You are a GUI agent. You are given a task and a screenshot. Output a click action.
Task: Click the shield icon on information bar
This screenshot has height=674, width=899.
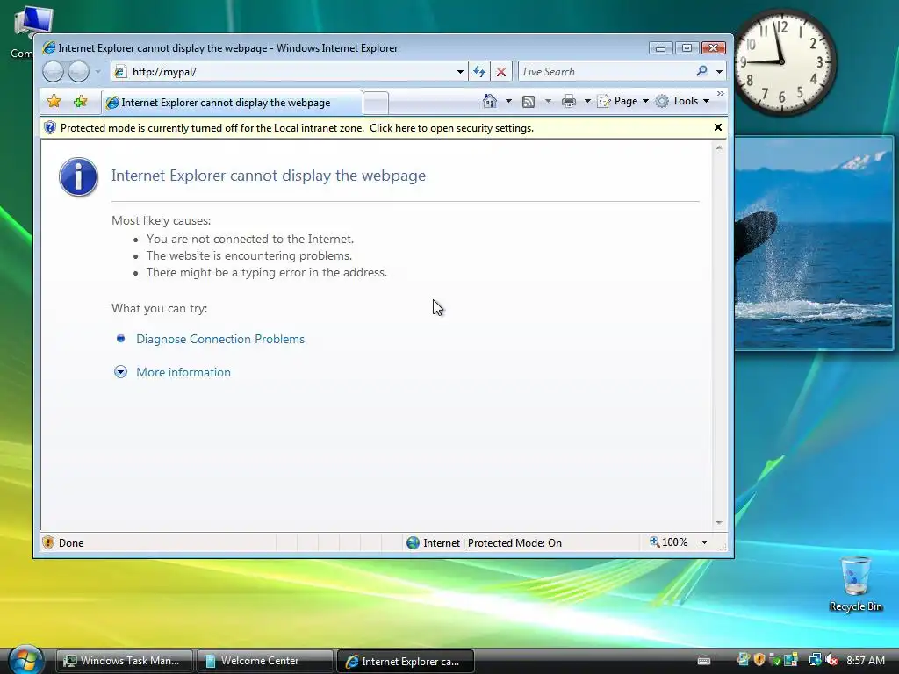tap(50, 128)
